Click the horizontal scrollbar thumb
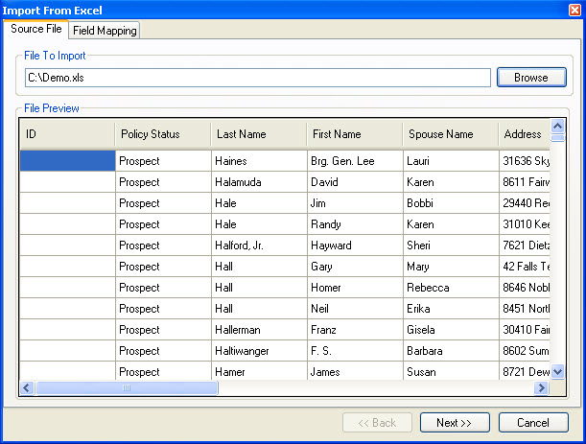Image resolution: width=586 pixels, height=444 pixels. (x=127, y=388)
